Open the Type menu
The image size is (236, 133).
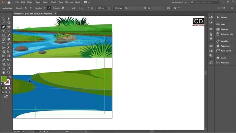[38, 2]
